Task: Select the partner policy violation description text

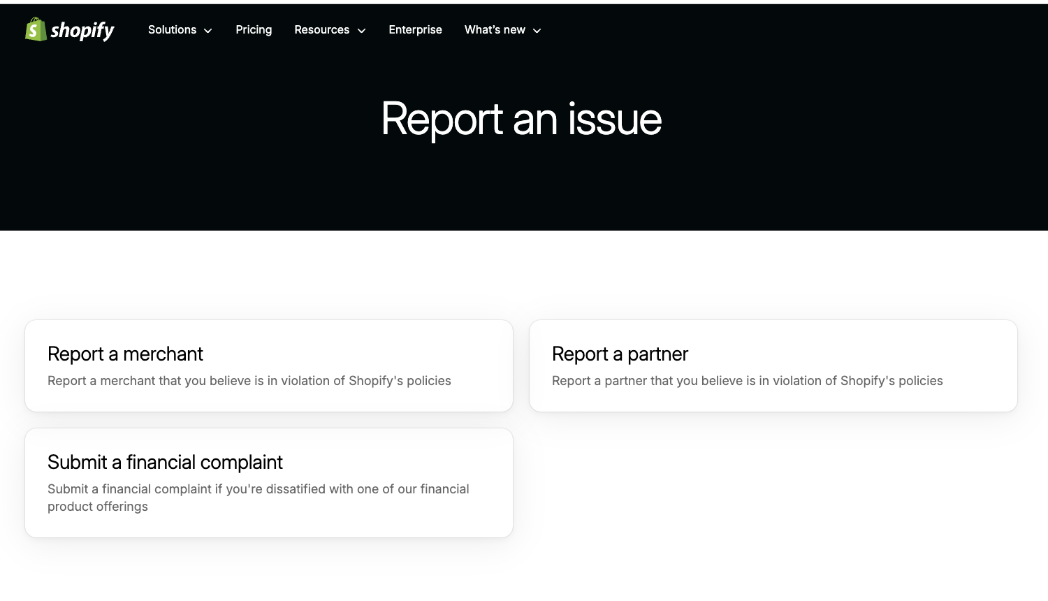Action: coord(748,381)
